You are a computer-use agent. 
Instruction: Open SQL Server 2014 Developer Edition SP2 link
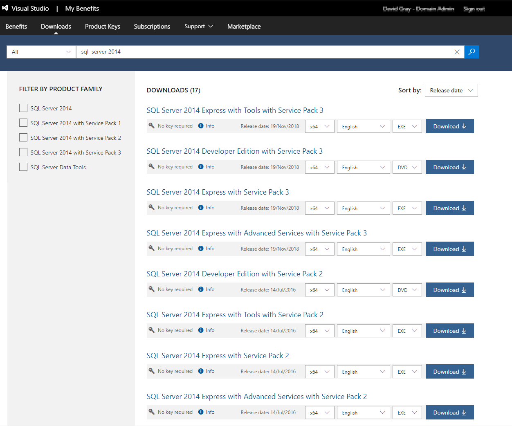click(x=235, y=274)
